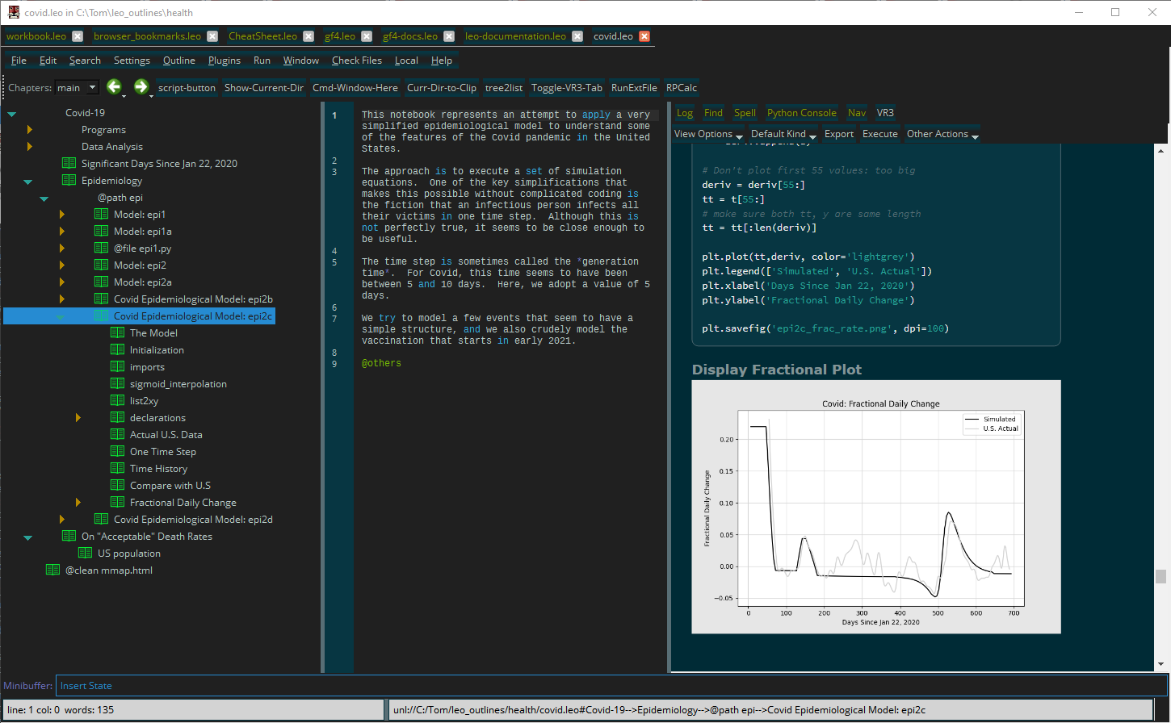This screenshot has width=1171, height=723.
Task: Switch to the Python Console tab
Action: point(801,113)
